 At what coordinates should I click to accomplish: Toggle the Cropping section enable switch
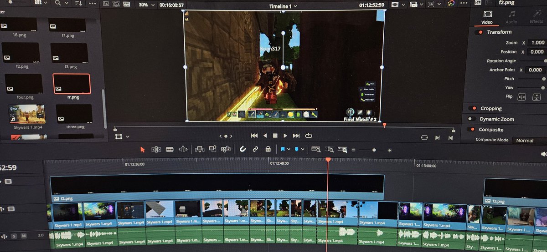tap(472, 108)
